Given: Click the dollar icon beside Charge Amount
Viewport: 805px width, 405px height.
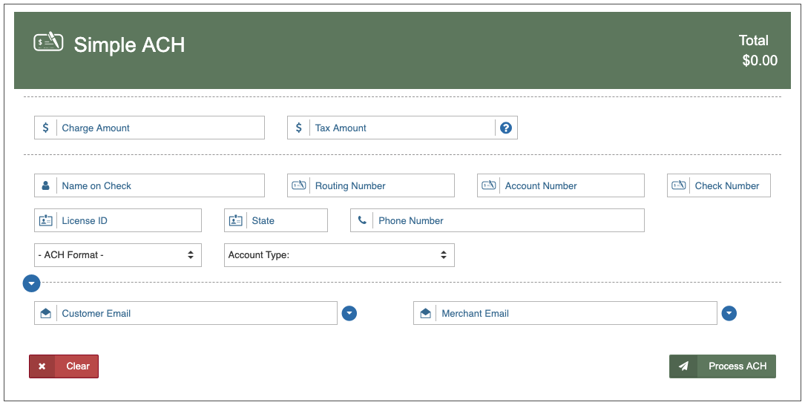Looking at the screenshot, I should coord(45,128).
